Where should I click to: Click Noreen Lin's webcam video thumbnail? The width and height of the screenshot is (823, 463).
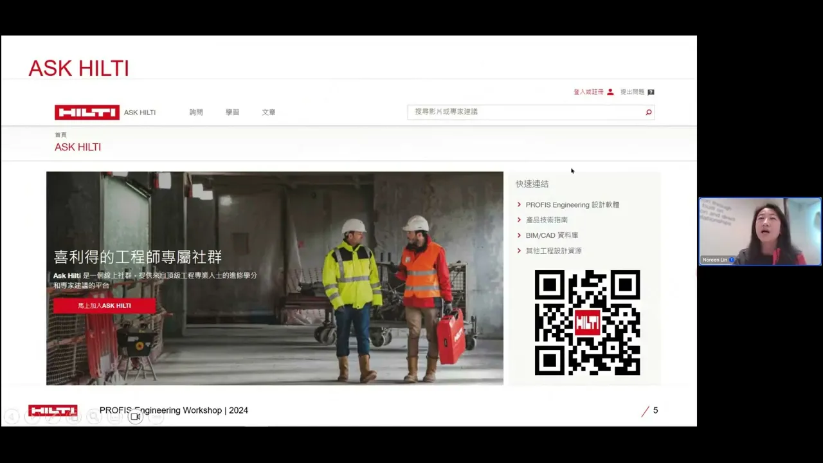[x=760, y=231]
